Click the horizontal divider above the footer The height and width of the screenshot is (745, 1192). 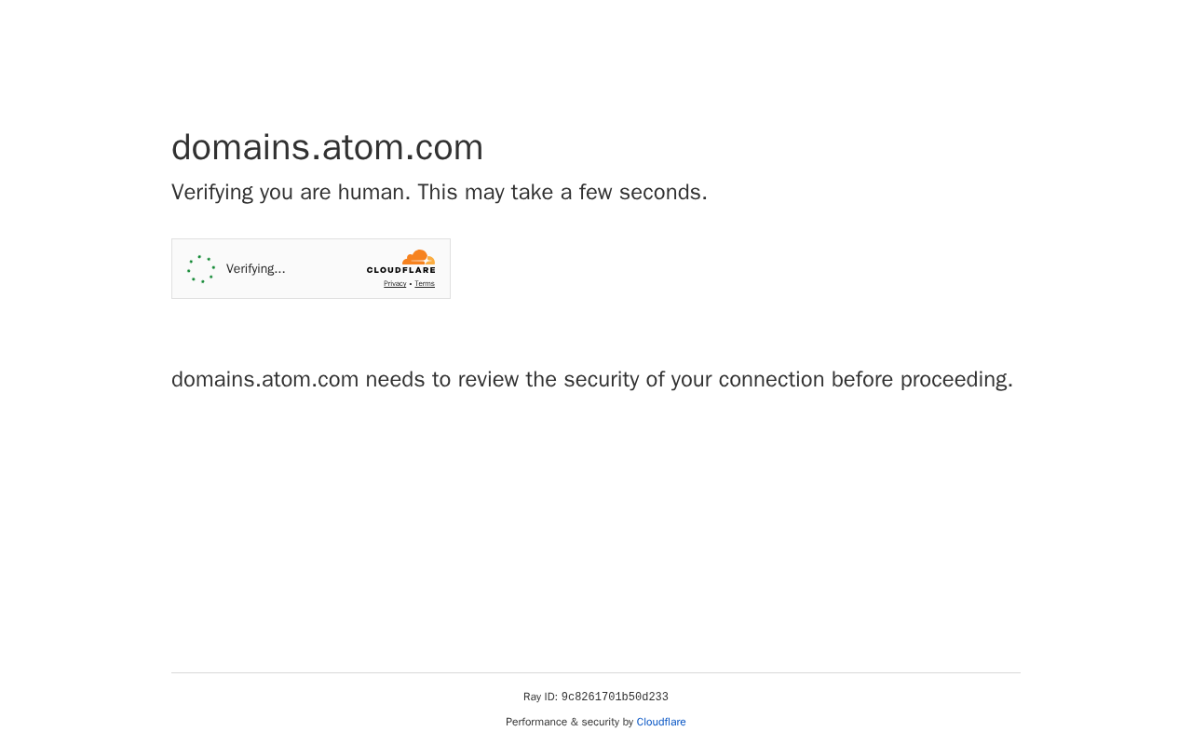click(596, 672)
